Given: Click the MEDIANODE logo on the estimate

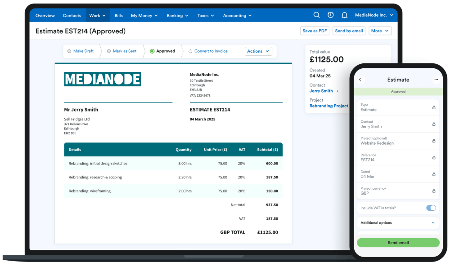Looking at the screenshot, I should [103, 79].
